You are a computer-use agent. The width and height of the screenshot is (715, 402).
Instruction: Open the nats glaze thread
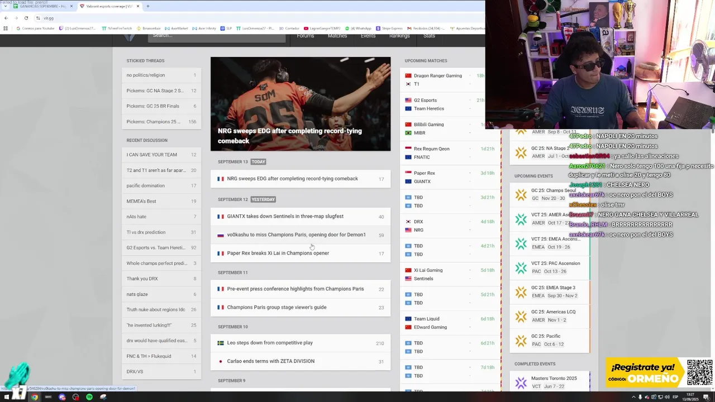(x=161, y=294)
